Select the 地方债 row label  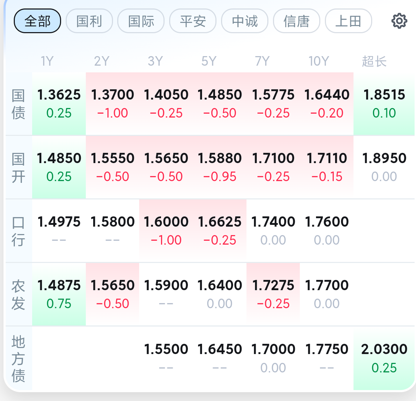(x=18, y=359)
